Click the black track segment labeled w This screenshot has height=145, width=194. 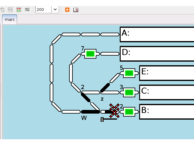pos(90,112)
